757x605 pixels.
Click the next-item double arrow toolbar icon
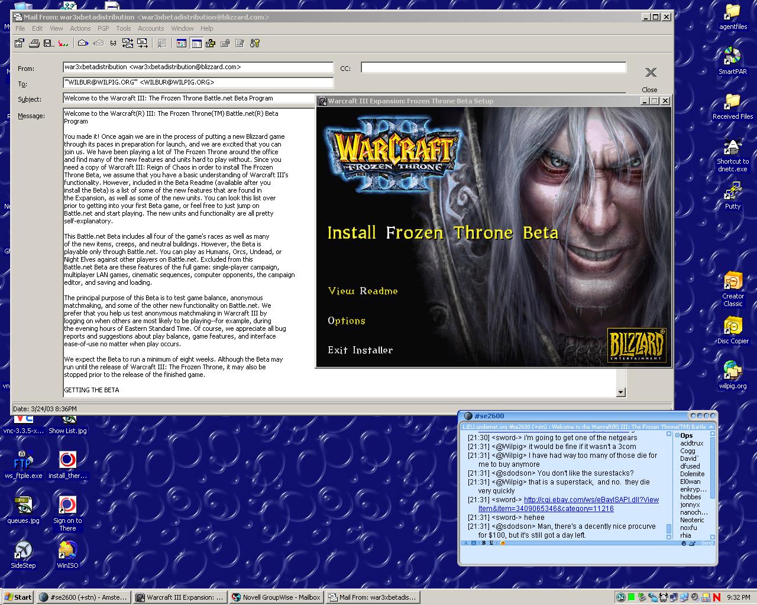pos(142,43)
